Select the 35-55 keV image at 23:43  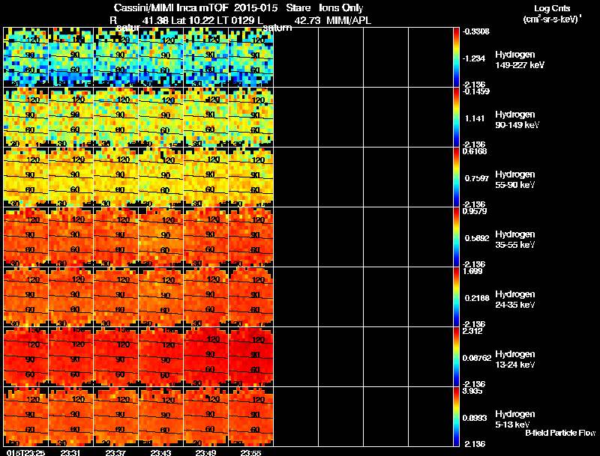pyautogui.click(x=161, y=237)
